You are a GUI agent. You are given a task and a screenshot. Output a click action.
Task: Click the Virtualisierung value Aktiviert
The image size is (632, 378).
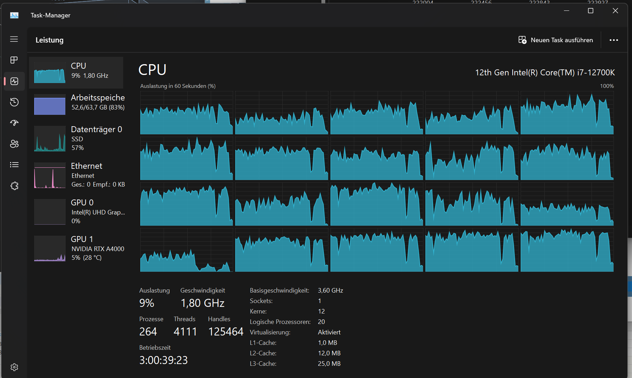[x=329, y=332]
